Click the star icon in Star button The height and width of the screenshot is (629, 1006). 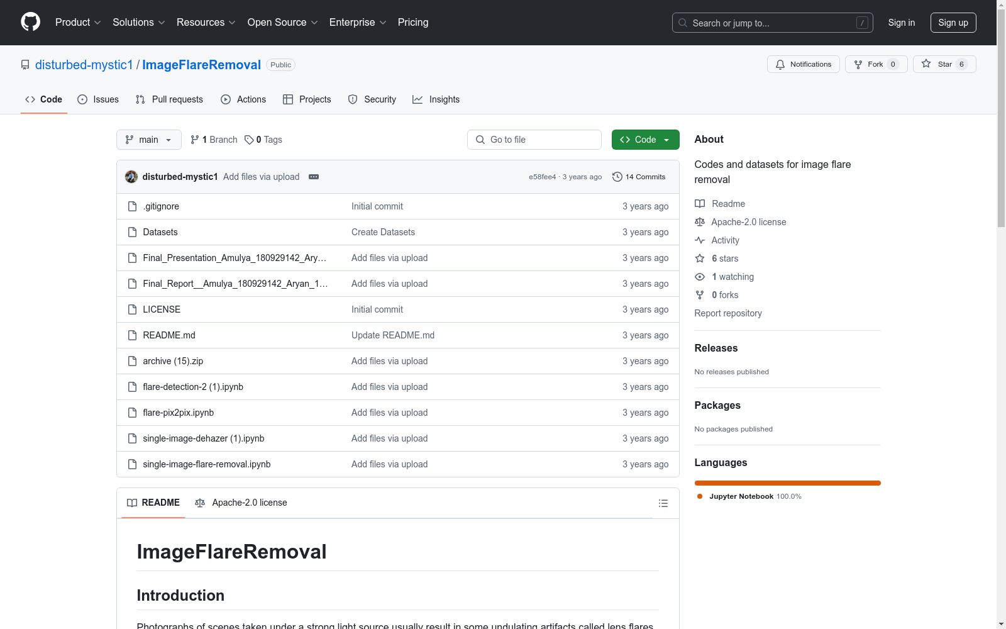(x=926, y=64)
